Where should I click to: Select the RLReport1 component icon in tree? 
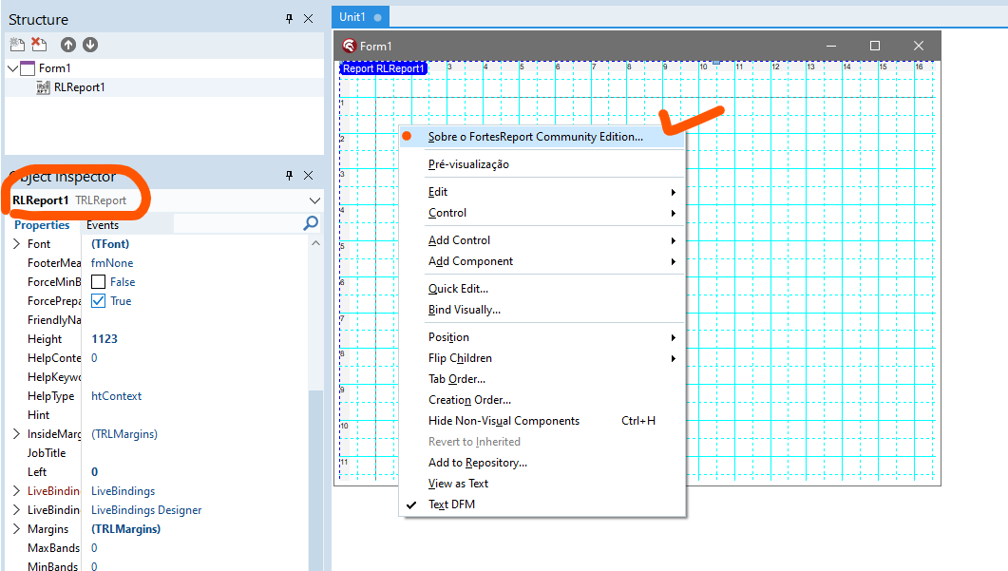[43, 87]
